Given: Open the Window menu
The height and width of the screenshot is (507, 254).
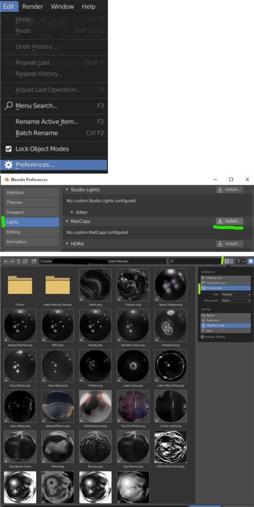Looking at the screenshot, I should pos(62,6).
